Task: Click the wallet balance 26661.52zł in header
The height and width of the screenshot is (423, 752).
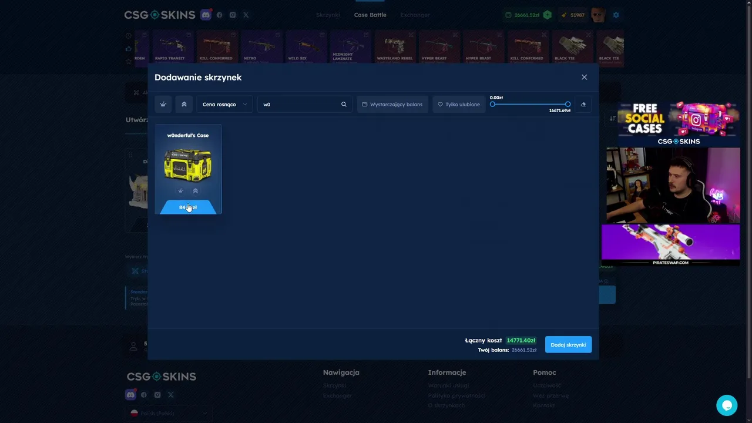Action: pos(522,15)
